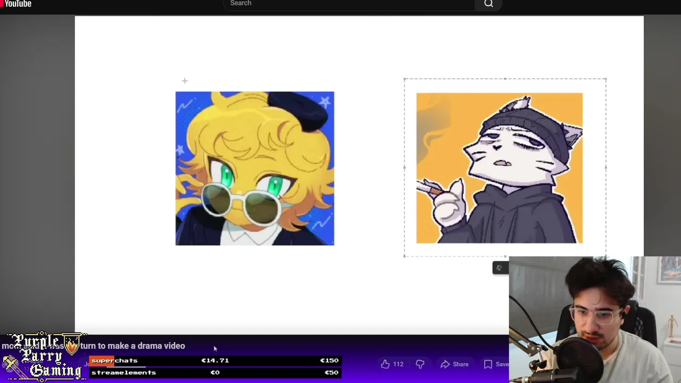Select the smoking cat in hoodie image
Viewport: 681px width, 383px height.
[500, 168]
